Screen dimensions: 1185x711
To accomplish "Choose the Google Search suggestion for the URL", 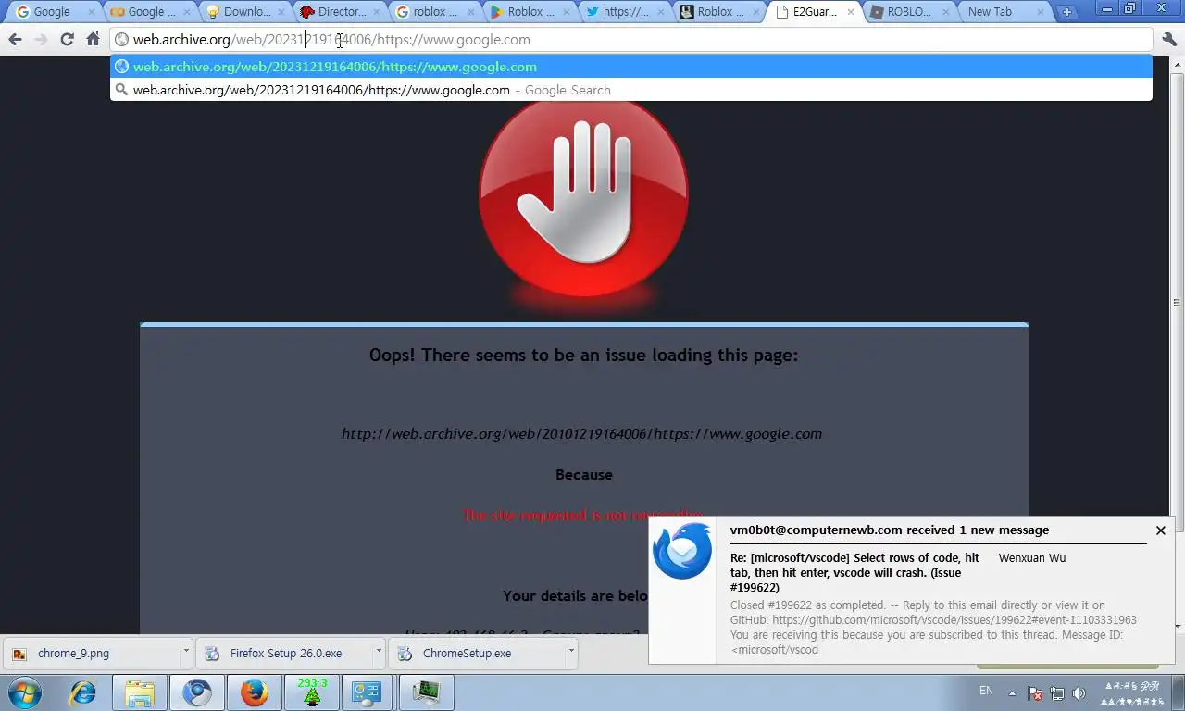I will click(x=631, y=90).
